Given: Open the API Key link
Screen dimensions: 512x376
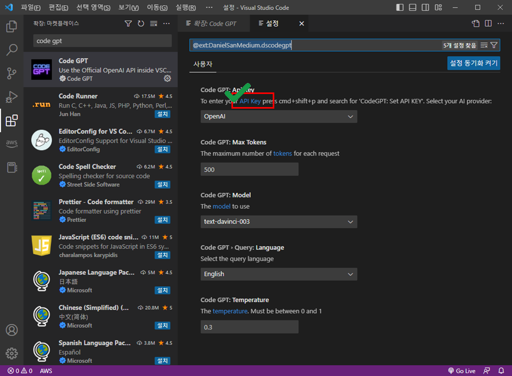Looking at the screenshot, I should (x=250, y=101).
